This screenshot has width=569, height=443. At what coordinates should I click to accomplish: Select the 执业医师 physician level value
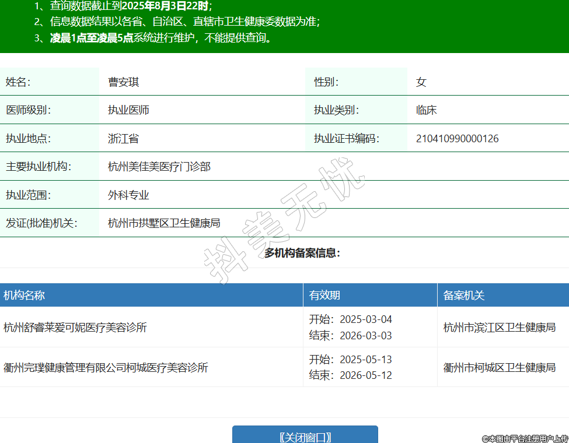pos(128,110)
